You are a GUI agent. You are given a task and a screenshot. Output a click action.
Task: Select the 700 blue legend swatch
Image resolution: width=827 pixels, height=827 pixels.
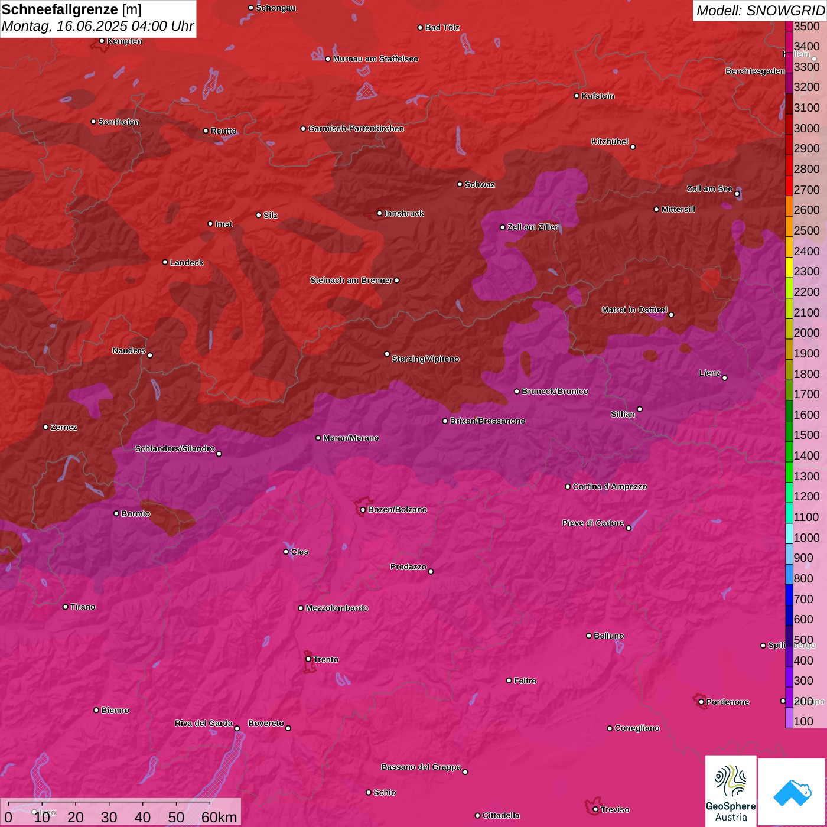click(x=789, y=595)
